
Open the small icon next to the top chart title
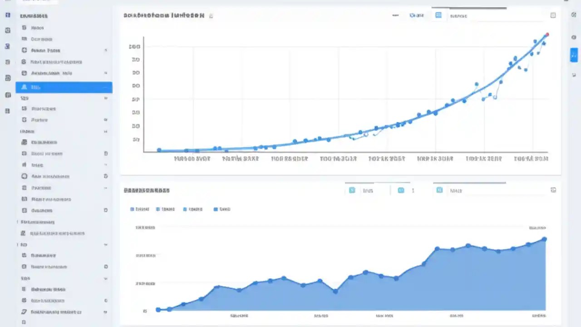click(211, 15)
